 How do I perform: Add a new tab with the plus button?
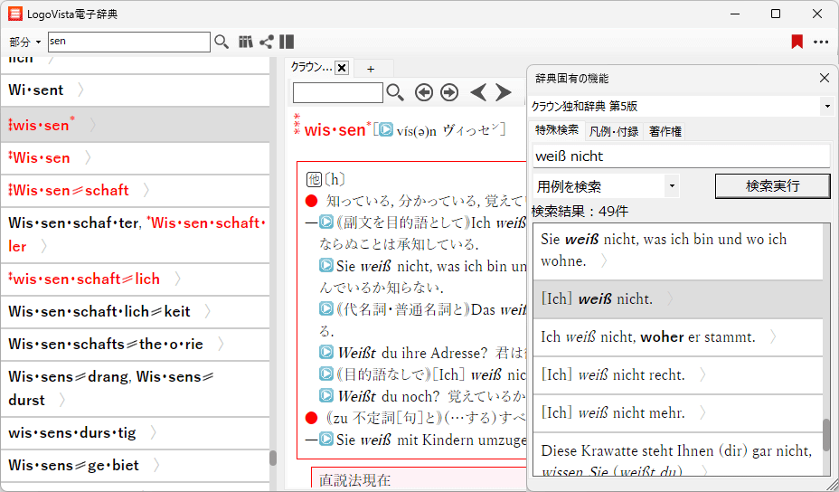(x=371, y=69)
